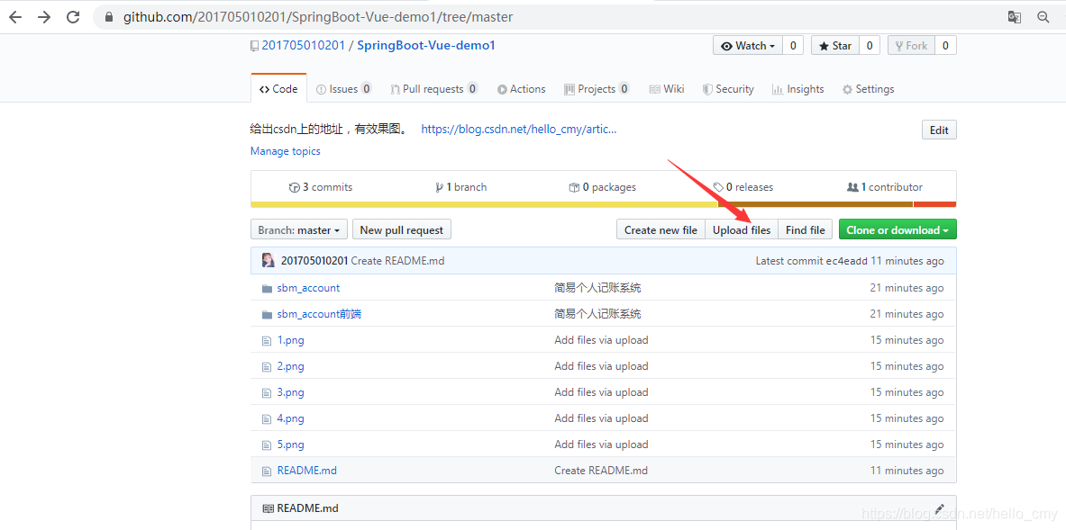Image resolution: width=1066 pixels, height=530 pixels.
Task: Click the yellow language bar segment
Action: pyautogui.click(x=484, y=204)
